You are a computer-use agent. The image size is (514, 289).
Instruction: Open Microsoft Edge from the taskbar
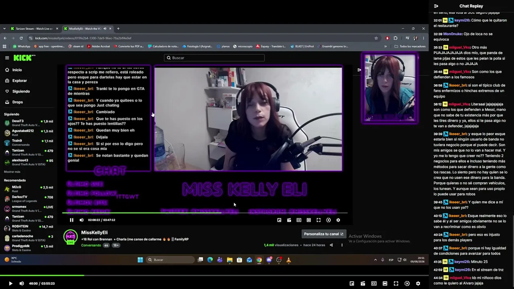click(x=210, y=260)
